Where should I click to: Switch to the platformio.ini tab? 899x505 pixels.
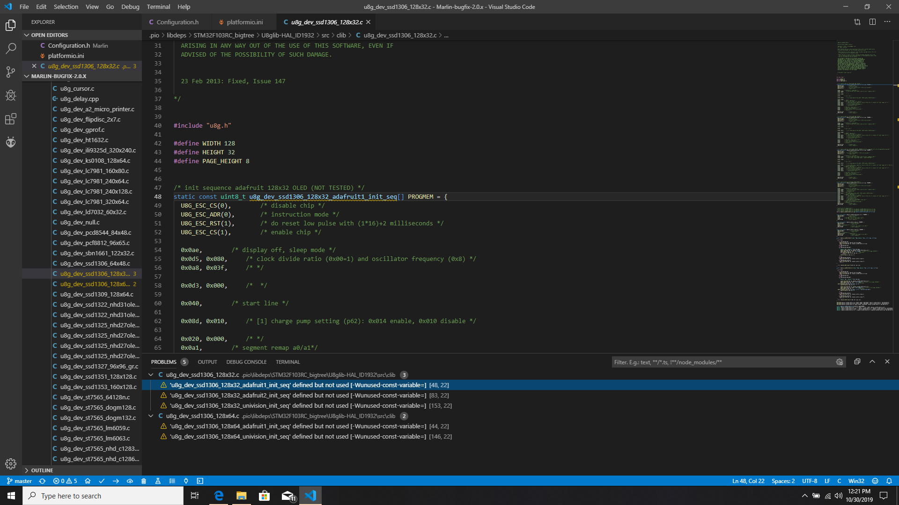pos(244,22)
